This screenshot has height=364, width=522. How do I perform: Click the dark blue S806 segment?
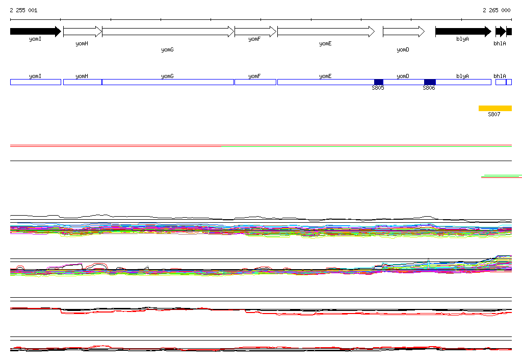point(430,82)
